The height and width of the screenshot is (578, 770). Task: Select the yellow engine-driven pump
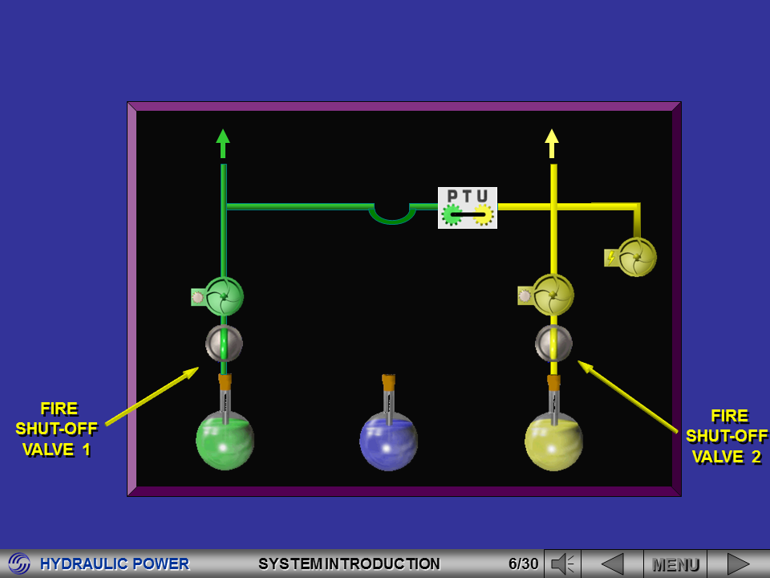[x=553, y=295]
